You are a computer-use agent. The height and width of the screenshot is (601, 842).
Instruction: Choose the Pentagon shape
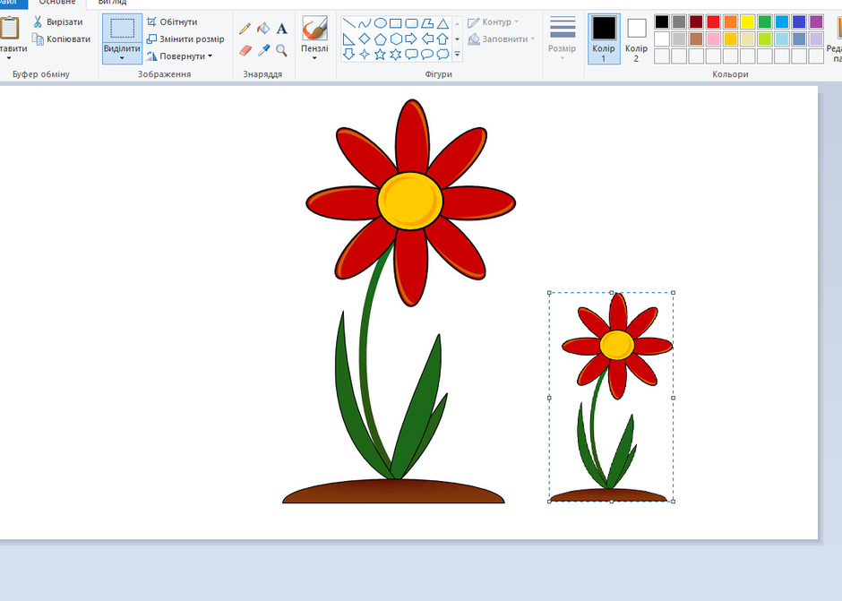380,39
